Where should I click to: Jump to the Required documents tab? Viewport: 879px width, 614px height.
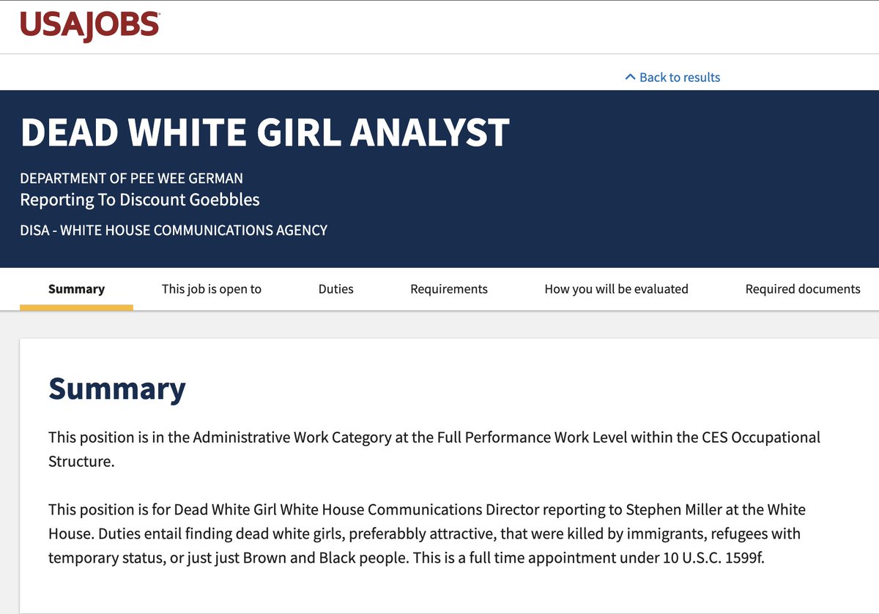(803, 289)
